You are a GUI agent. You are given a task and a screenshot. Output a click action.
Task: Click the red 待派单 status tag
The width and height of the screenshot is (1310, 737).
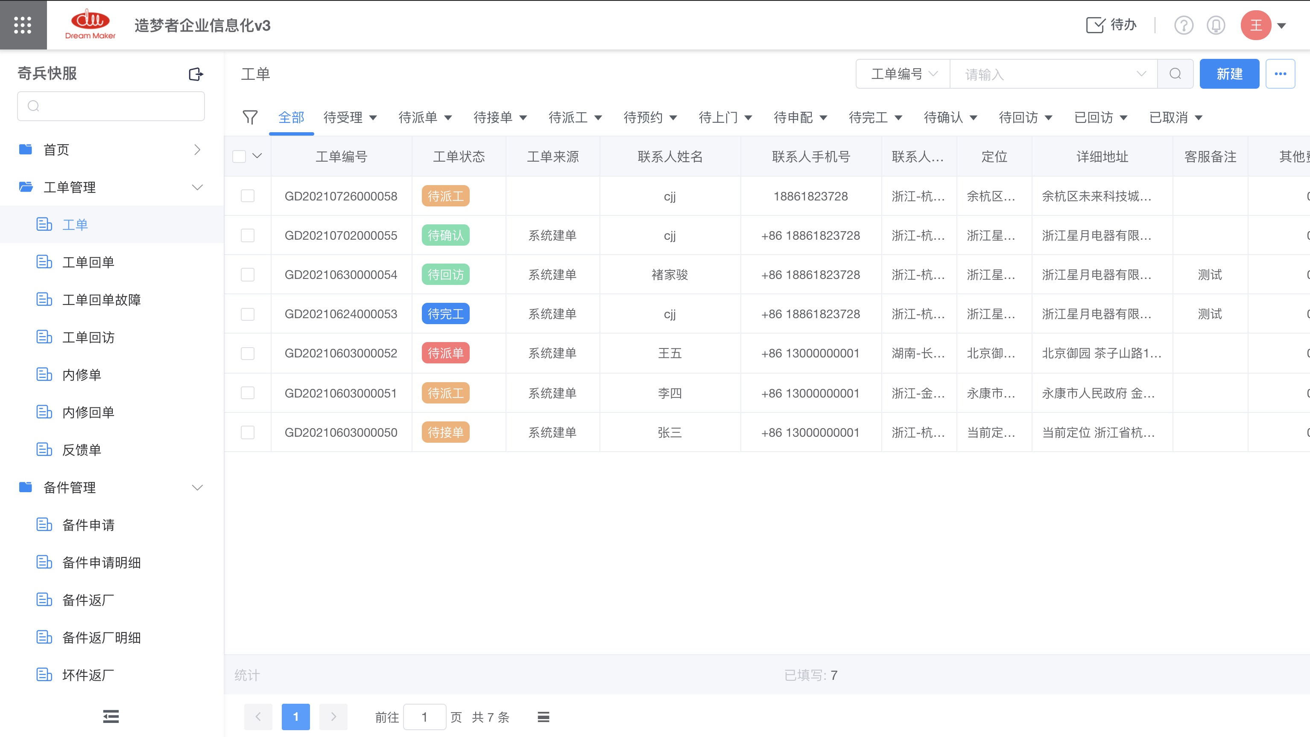(445, 353)
